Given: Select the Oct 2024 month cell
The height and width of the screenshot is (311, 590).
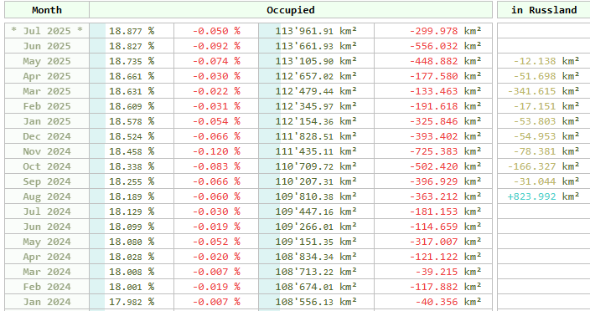Looking at the screenshot, I should pos(47,166).
